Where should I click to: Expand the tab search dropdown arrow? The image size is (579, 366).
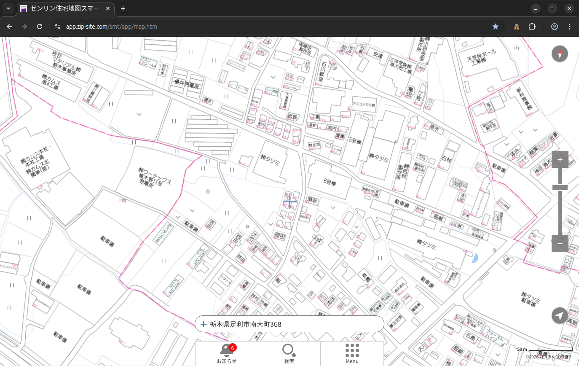point(8,8)
